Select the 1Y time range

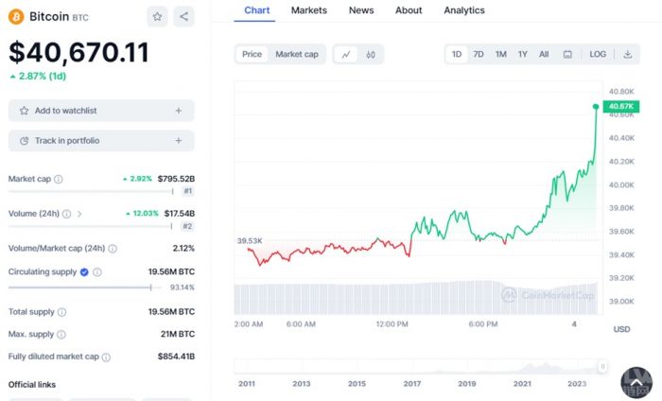coord(523,55)
